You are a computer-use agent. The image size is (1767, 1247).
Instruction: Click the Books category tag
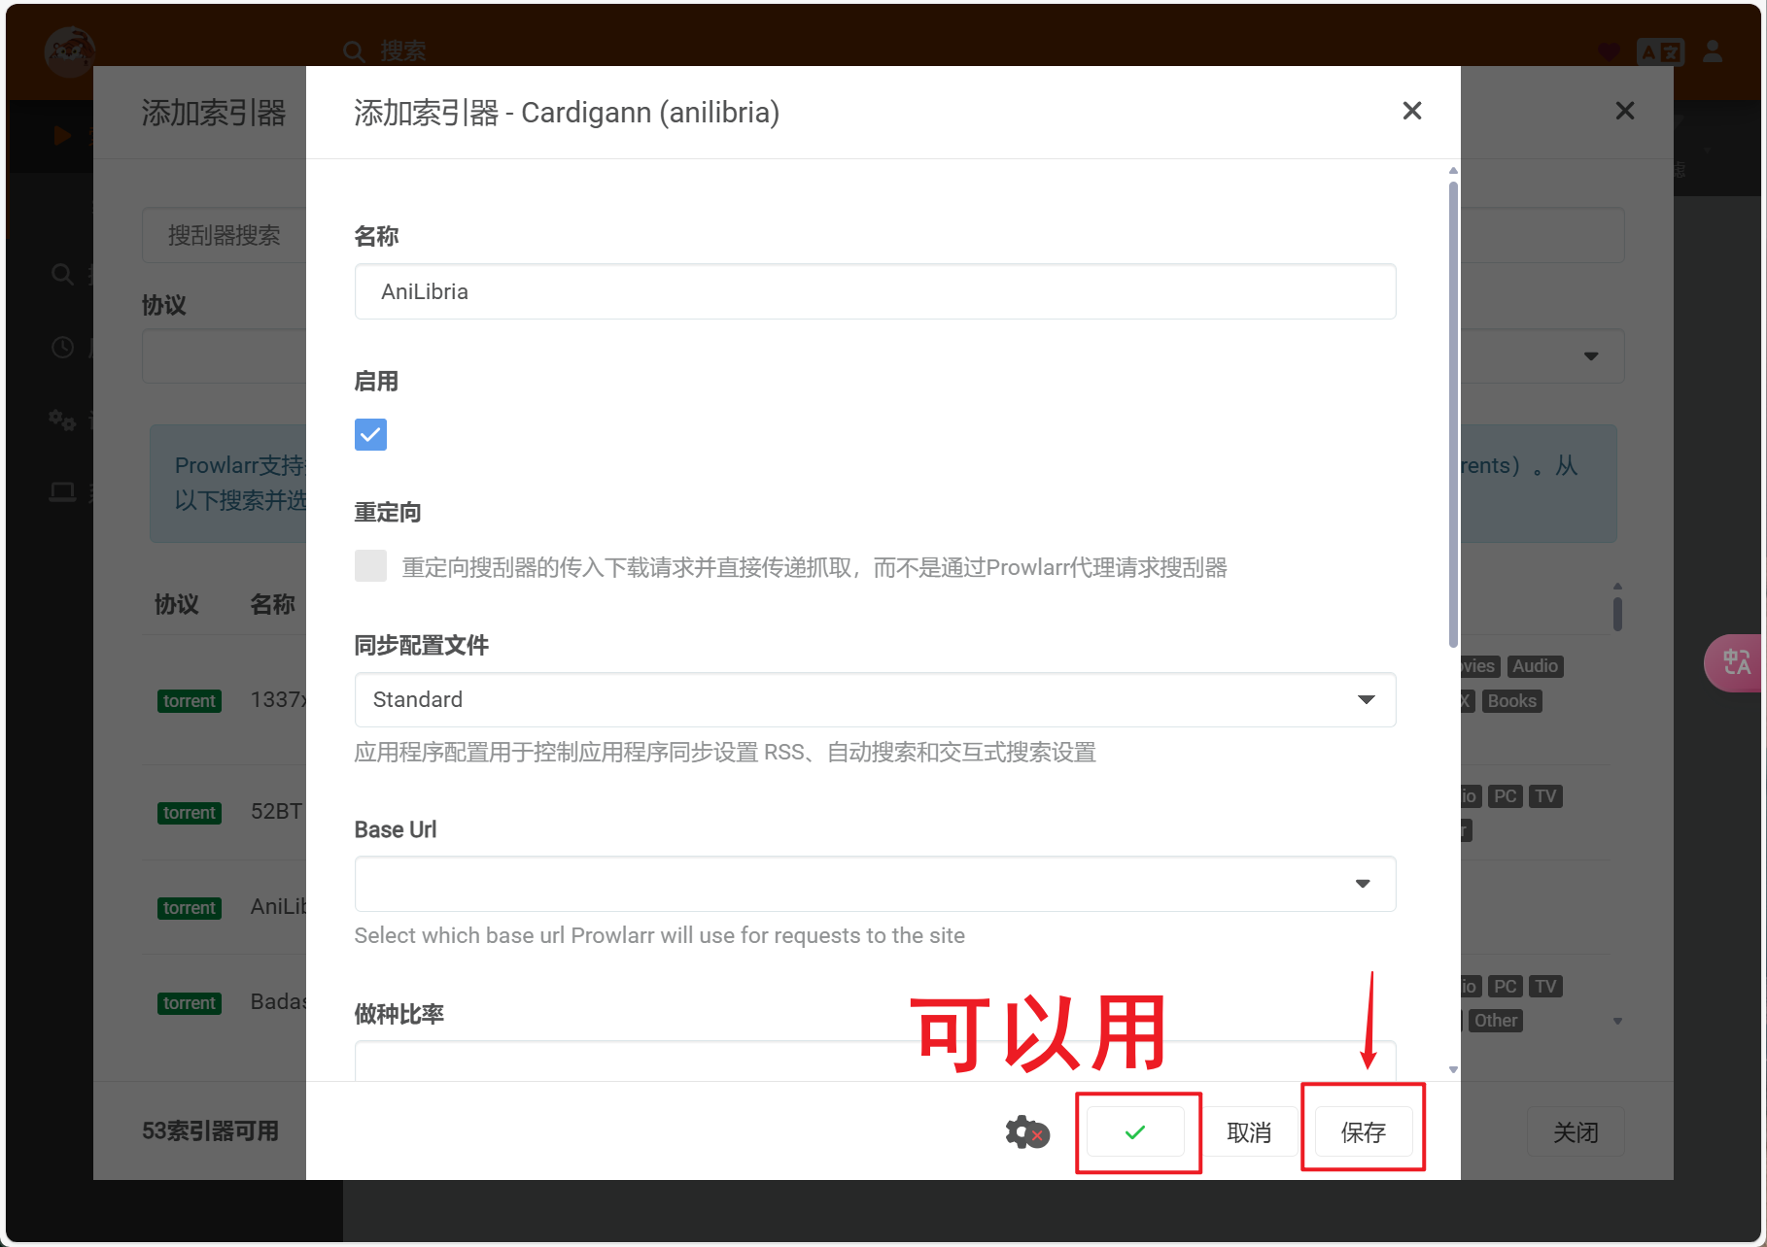[1512, 701]
